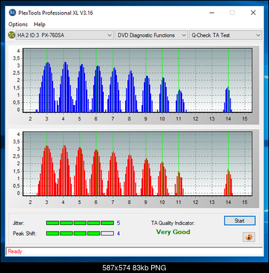
Task: Click the PlexTools XL title bar icon
Action: pos(12,13)
